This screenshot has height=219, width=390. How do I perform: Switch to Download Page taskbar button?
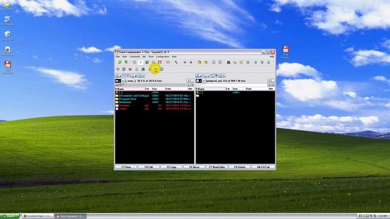pos(37,217)
